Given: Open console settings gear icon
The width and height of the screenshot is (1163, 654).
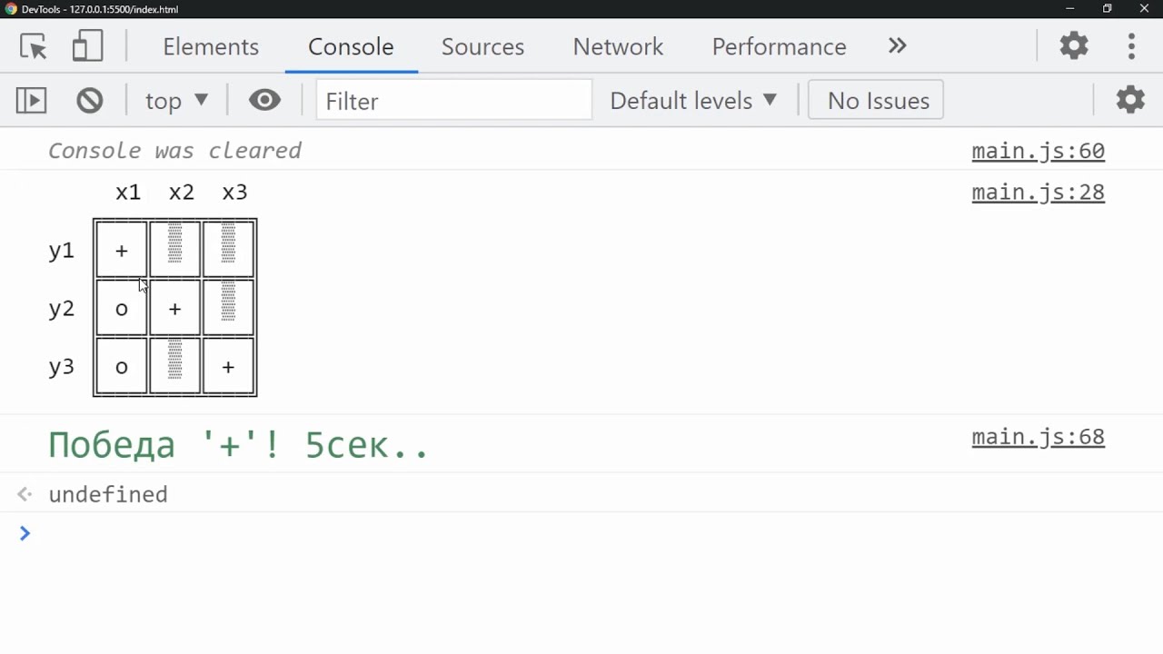Looking at the screenshot, I should (x=1130, y=100).
